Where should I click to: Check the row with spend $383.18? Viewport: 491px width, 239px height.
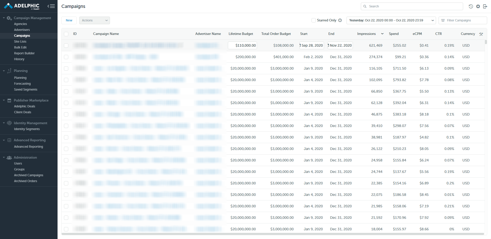tap(66, 114)
